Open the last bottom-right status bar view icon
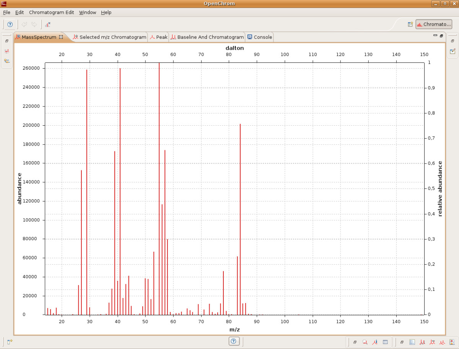Image resolution: width=459 pixels, height=349 pixels. pyautogui.click(x=452, y=342)
